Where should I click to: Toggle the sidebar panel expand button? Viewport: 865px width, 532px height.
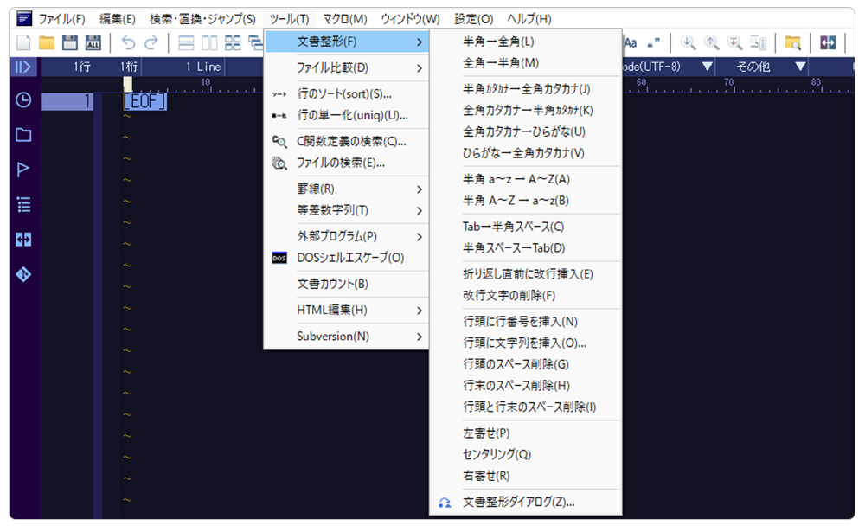coord(23,67)
